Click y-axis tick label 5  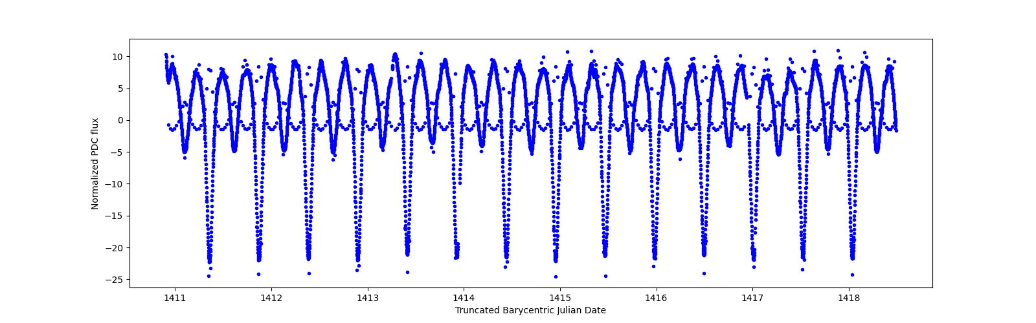point(122,89)
